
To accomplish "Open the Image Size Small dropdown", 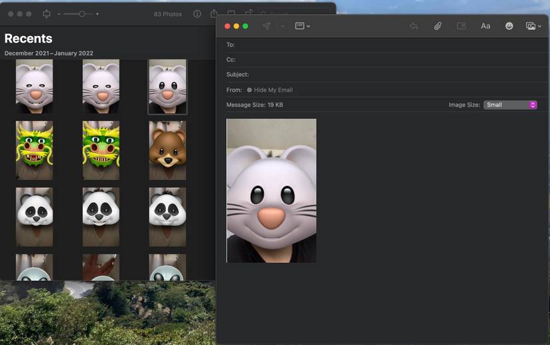I will point(511,105).
